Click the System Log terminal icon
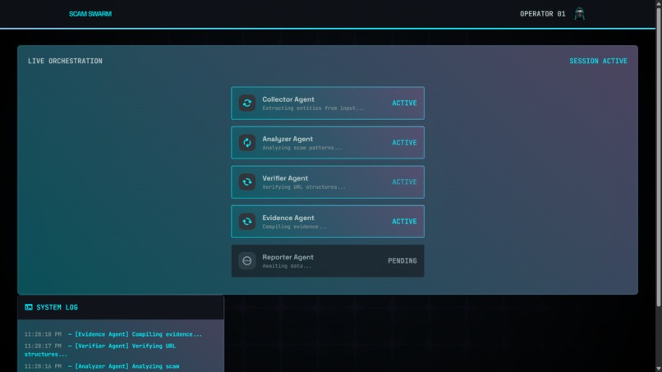The height and width of the screenshot is (372, 662). 29,307
